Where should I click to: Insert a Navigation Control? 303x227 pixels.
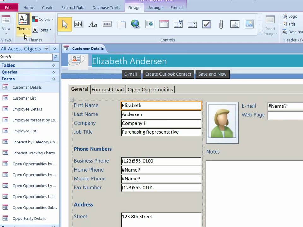[164, 24]
